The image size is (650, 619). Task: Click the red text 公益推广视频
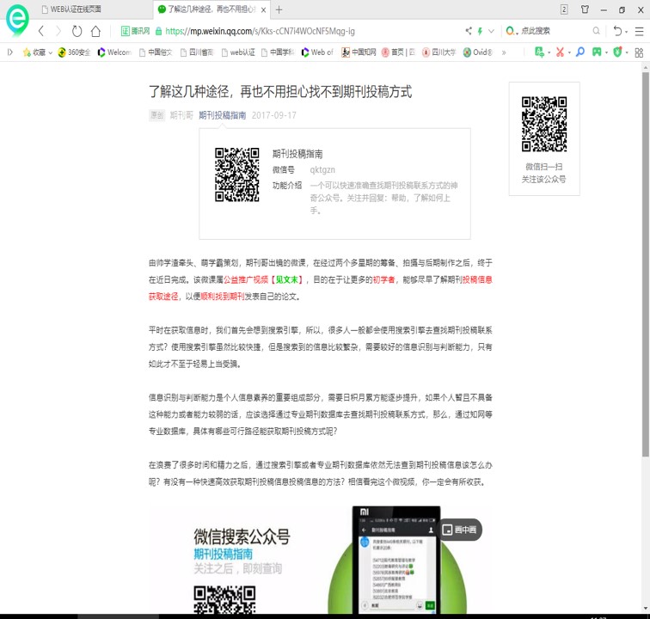pyautogui.click(x=246, y=280)
